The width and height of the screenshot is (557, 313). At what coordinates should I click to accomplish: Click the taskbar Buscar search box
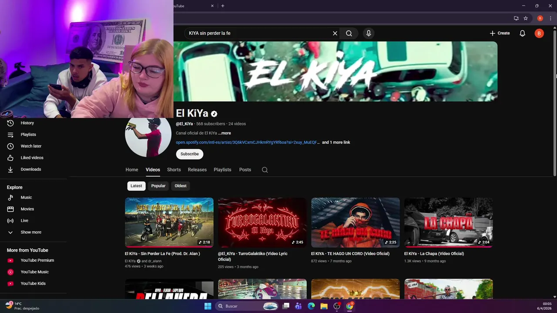tap(247, 306)
